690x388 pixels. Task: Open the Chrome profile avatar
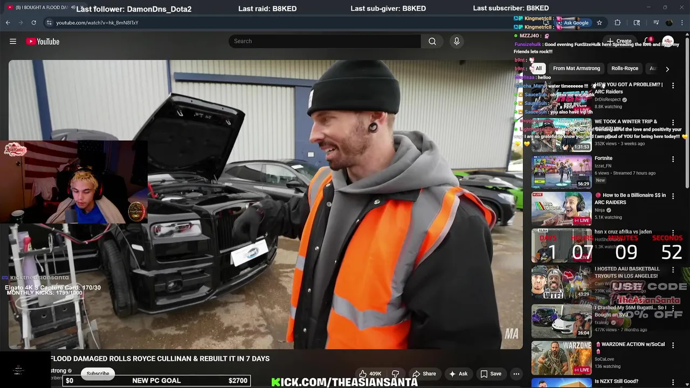(x=669, y=23)
